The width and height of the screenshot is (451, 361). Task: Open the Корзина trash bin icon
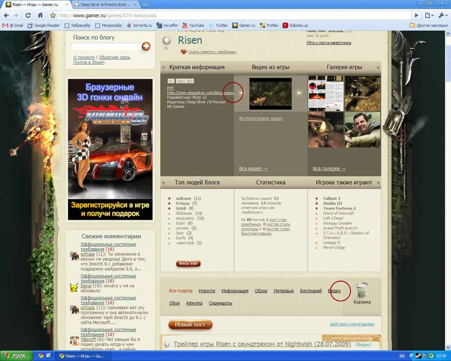[362, 290]
